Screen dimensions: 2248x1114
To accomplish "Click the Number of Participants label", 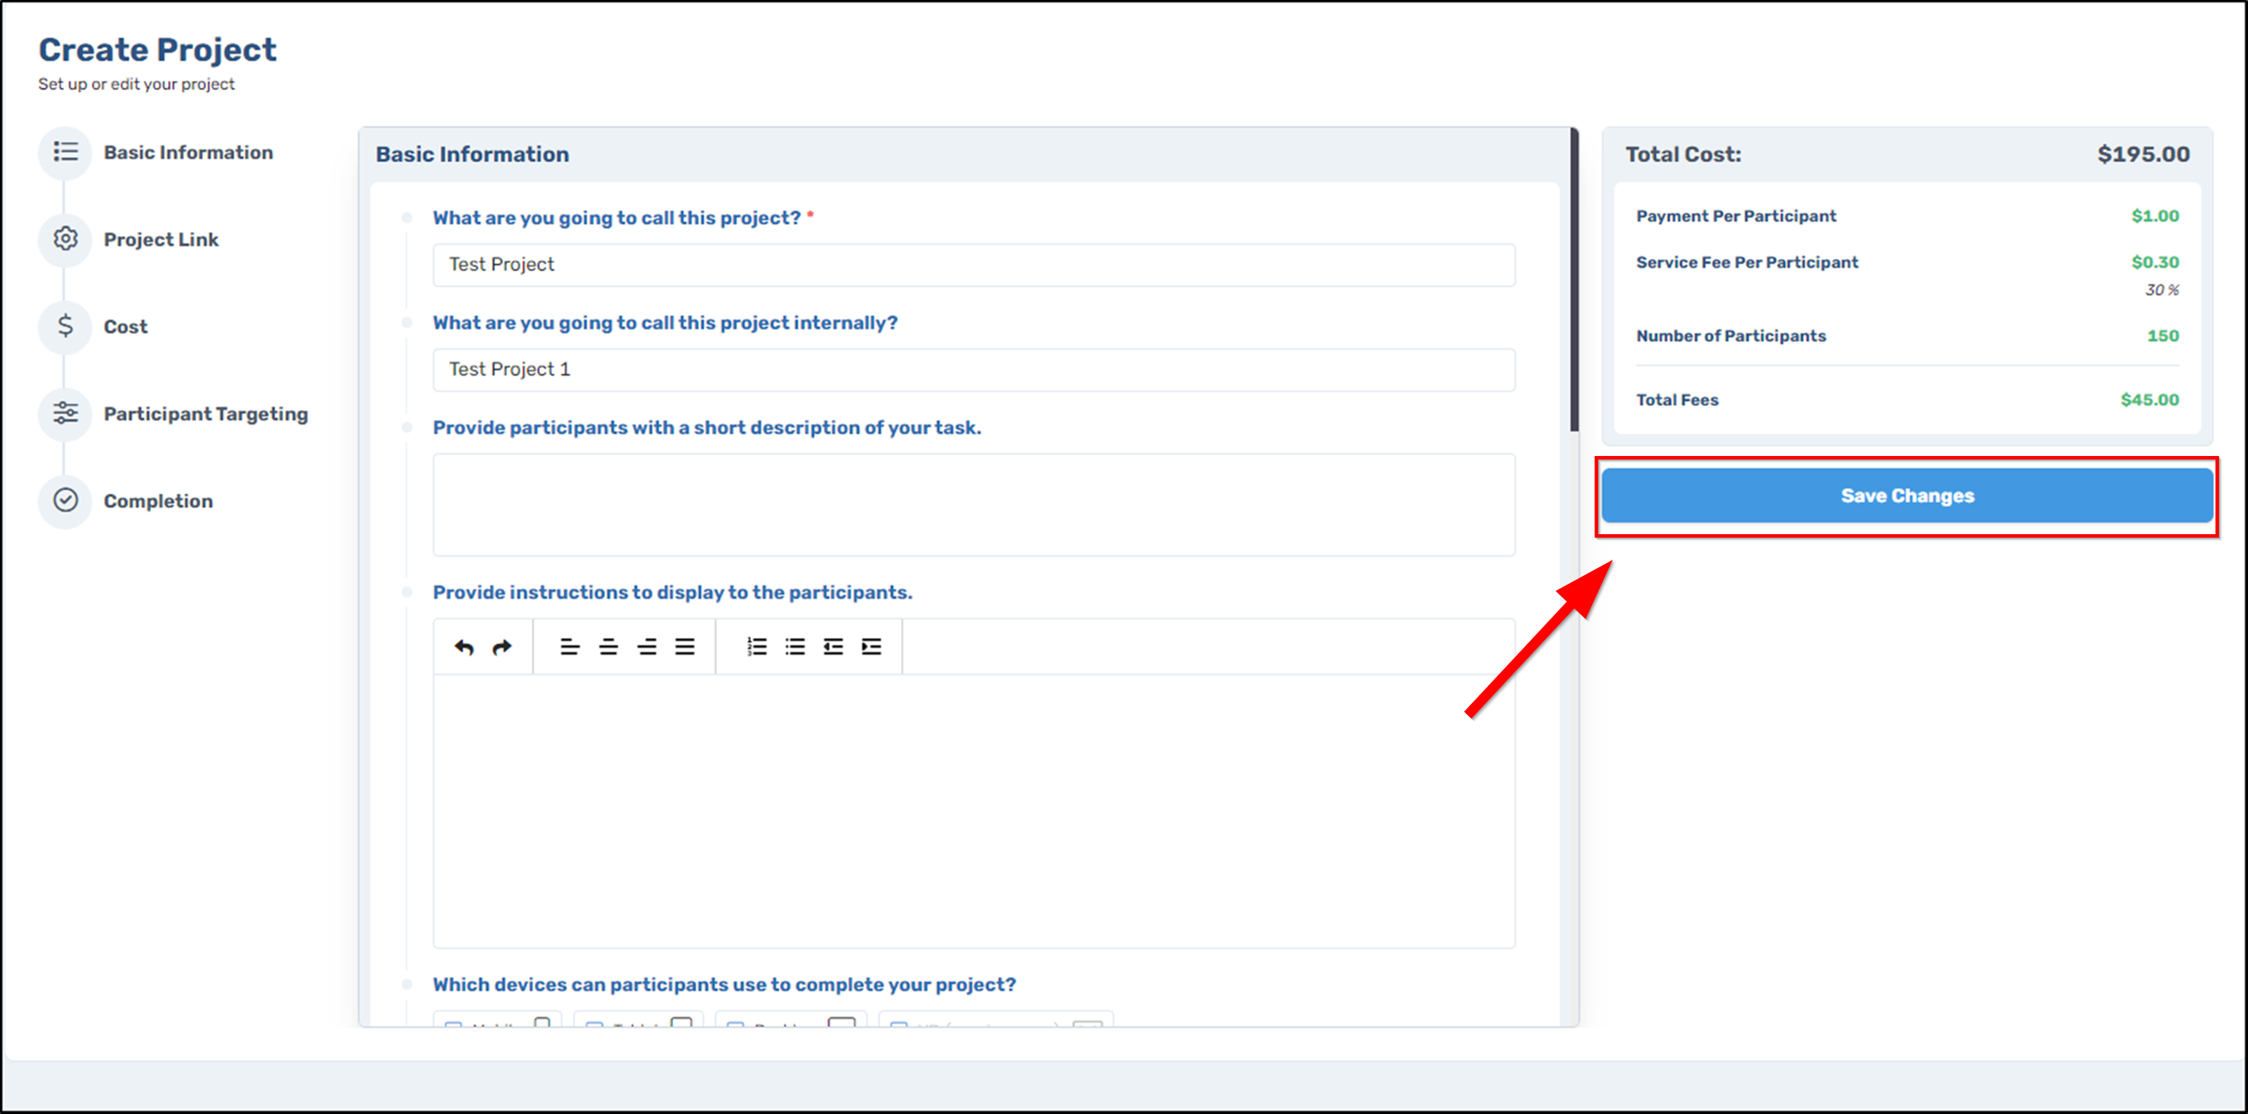I will pyautogui.click(x=1730, y=335).
